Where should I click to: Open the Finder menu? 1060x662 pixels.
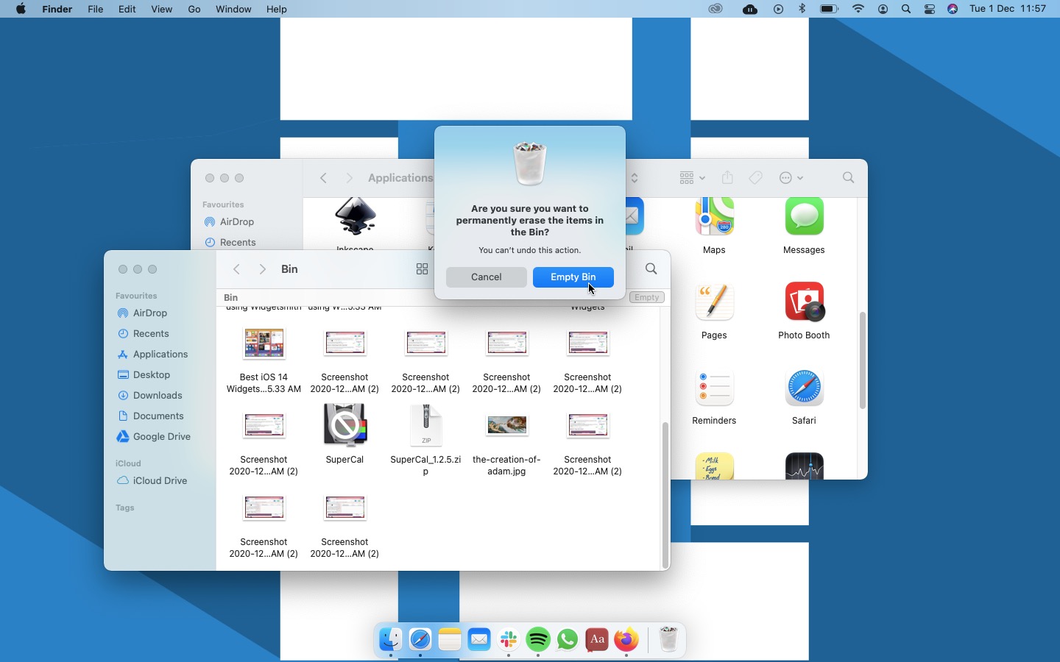click(57, 9)
